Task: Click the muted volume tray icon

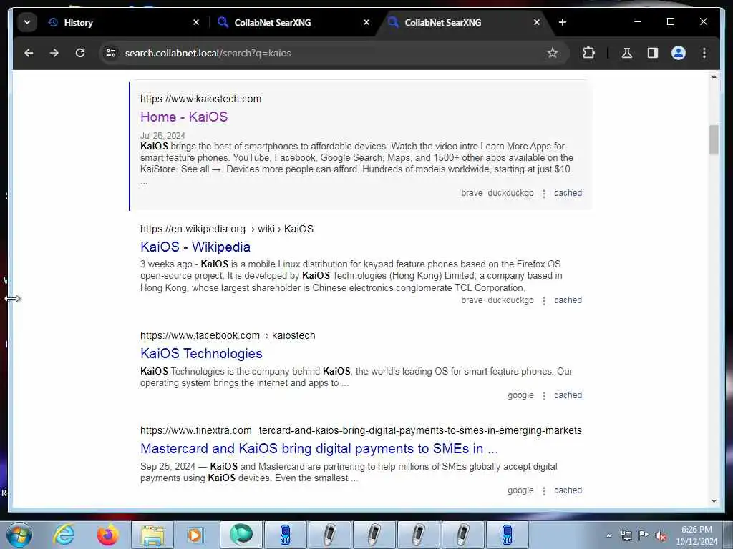Action: point(661,536)
